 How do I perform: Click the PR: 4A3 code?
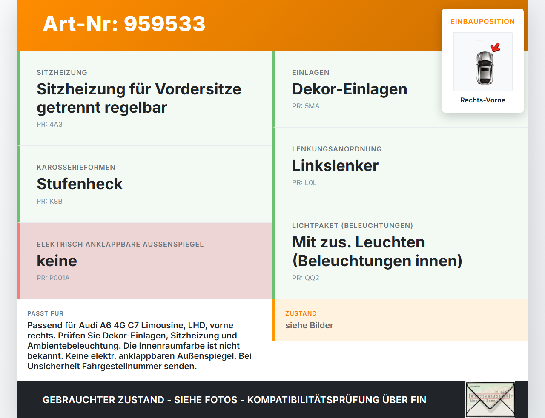click(x=50, y=124)
